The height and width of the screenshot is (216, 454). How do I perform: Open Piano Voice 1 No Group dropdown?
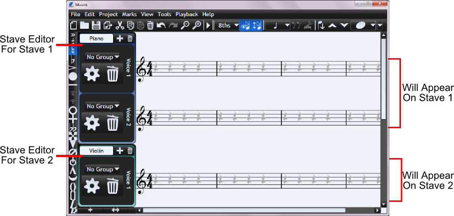click(102, 57)
